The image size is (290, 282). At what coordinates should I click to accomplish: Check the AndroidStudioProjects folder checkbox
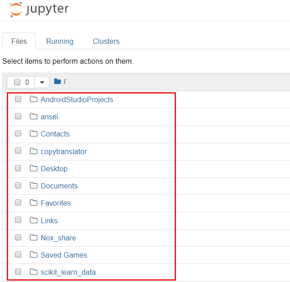click(x=18, y=99)
